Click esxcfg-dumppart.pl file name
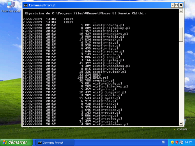The image size is (195, 146). pos(110,34)
